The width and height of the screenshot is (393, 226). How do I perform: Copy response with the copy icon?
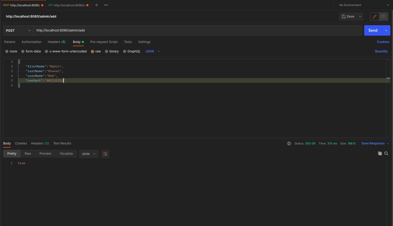380,153
